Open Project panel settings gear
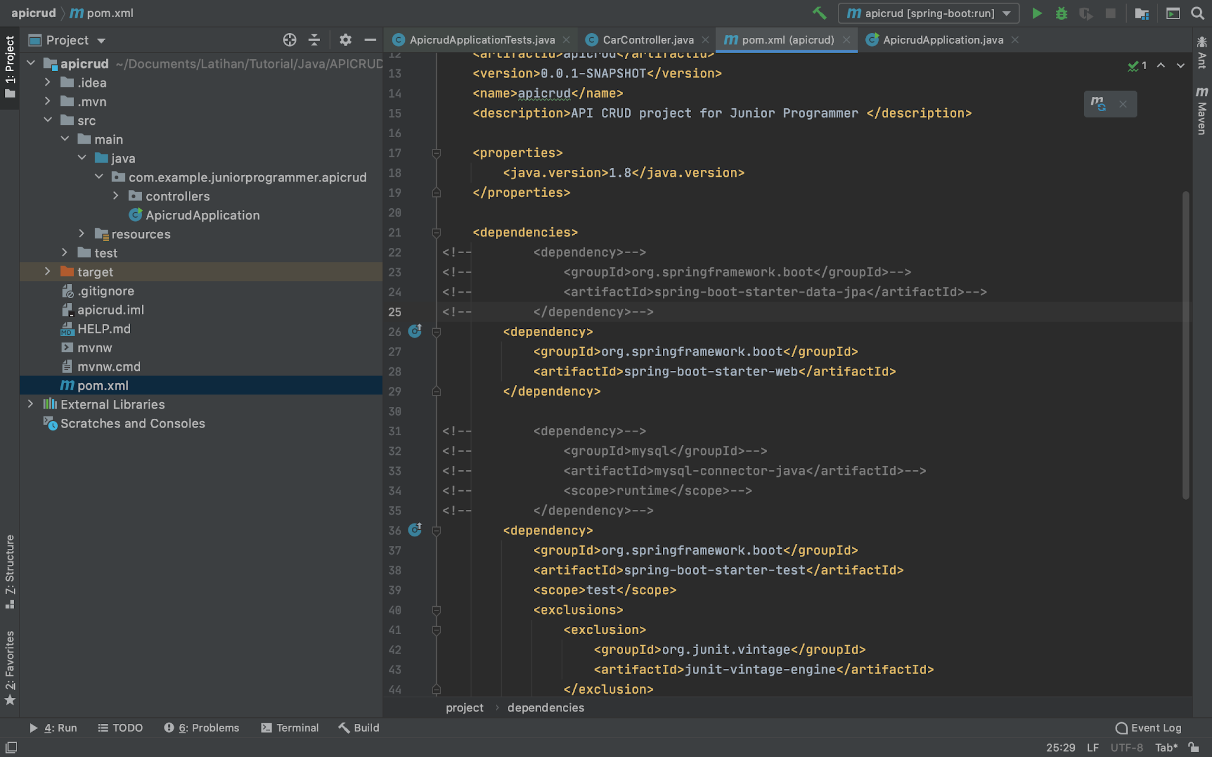This screenshot has width=1212, height=757. [x=345, y=40]
